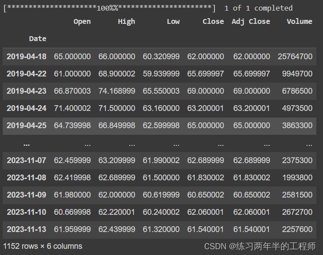Click Low value 63.160000
The width and height of the screenshot is (323, 255).
(x=161, y=108)
